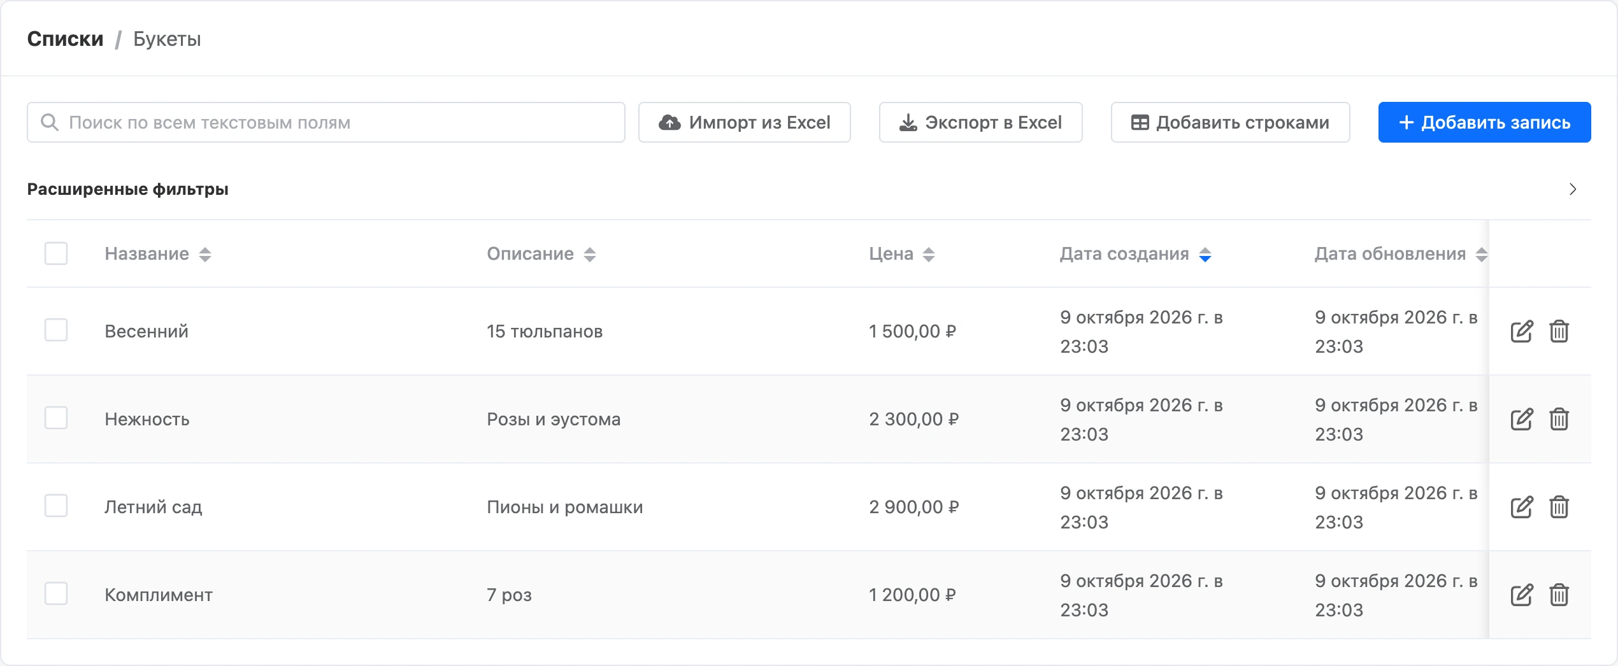Select all rows with header checkbox
1618x666 pixels.
[56, 253]
